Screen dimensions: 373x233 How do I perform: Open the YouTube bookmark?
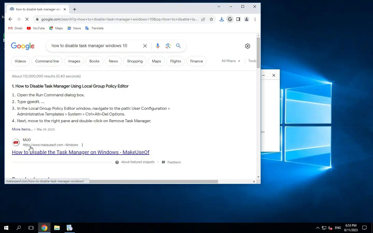pyautogui.click(x=36, y=28)
